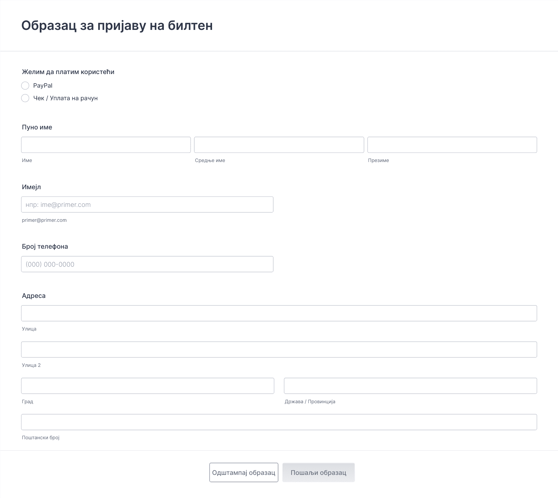Select the PayPal payment option

25,86
